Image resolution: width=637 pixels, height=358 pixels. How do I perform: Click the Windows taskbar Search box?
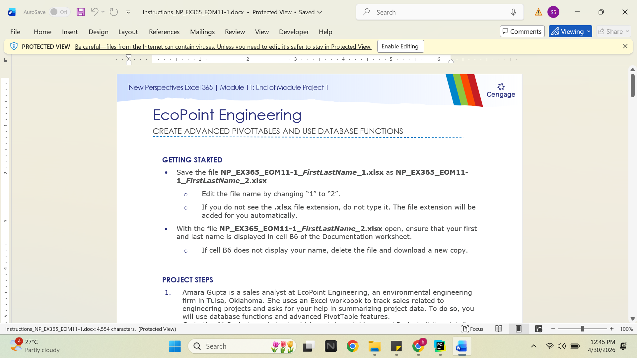coord(242,346)
